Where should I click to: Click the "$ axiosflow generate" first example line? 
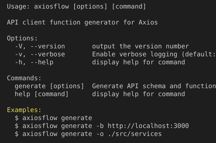[x=53, y=118]
